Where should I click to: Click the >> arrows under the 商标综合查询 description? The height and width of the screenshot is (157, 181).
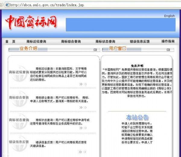[x=83, y=108]
